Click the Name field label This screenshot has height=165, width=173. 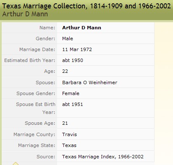click(x=47, y=28)
